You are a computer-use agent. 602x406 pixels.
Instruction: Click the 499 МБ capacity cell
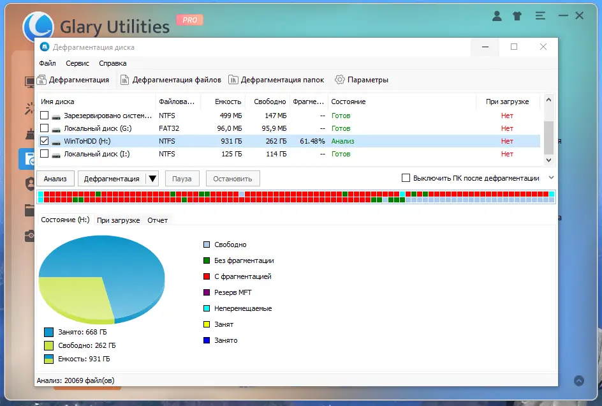click(x=231, y=116)
